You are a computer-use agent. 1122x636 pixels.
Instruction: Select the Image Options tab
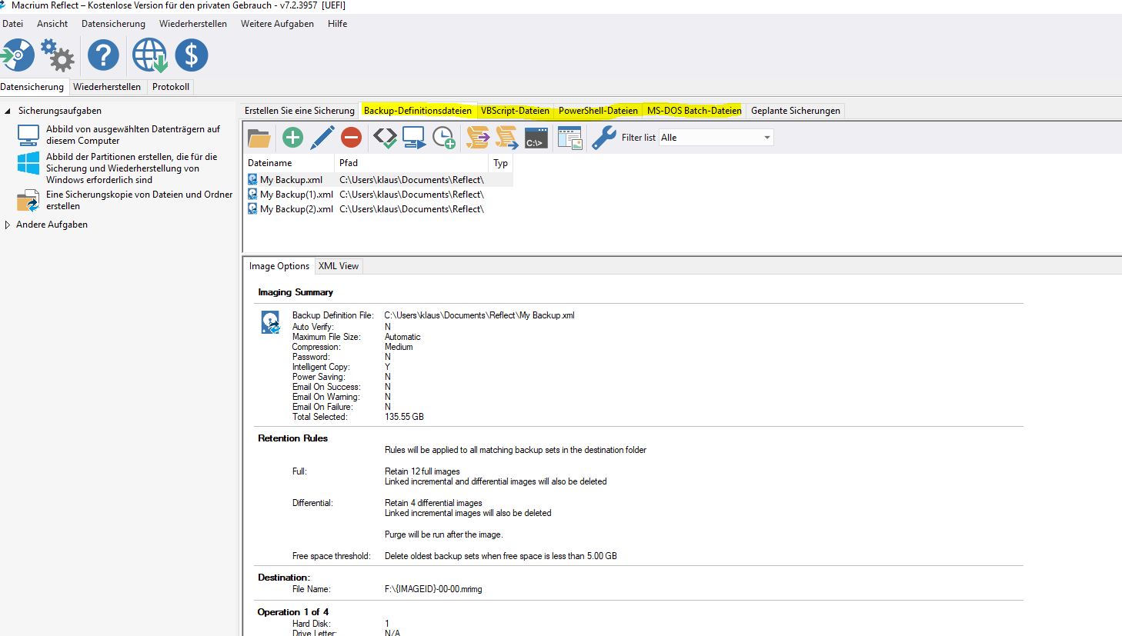[279, 266]
